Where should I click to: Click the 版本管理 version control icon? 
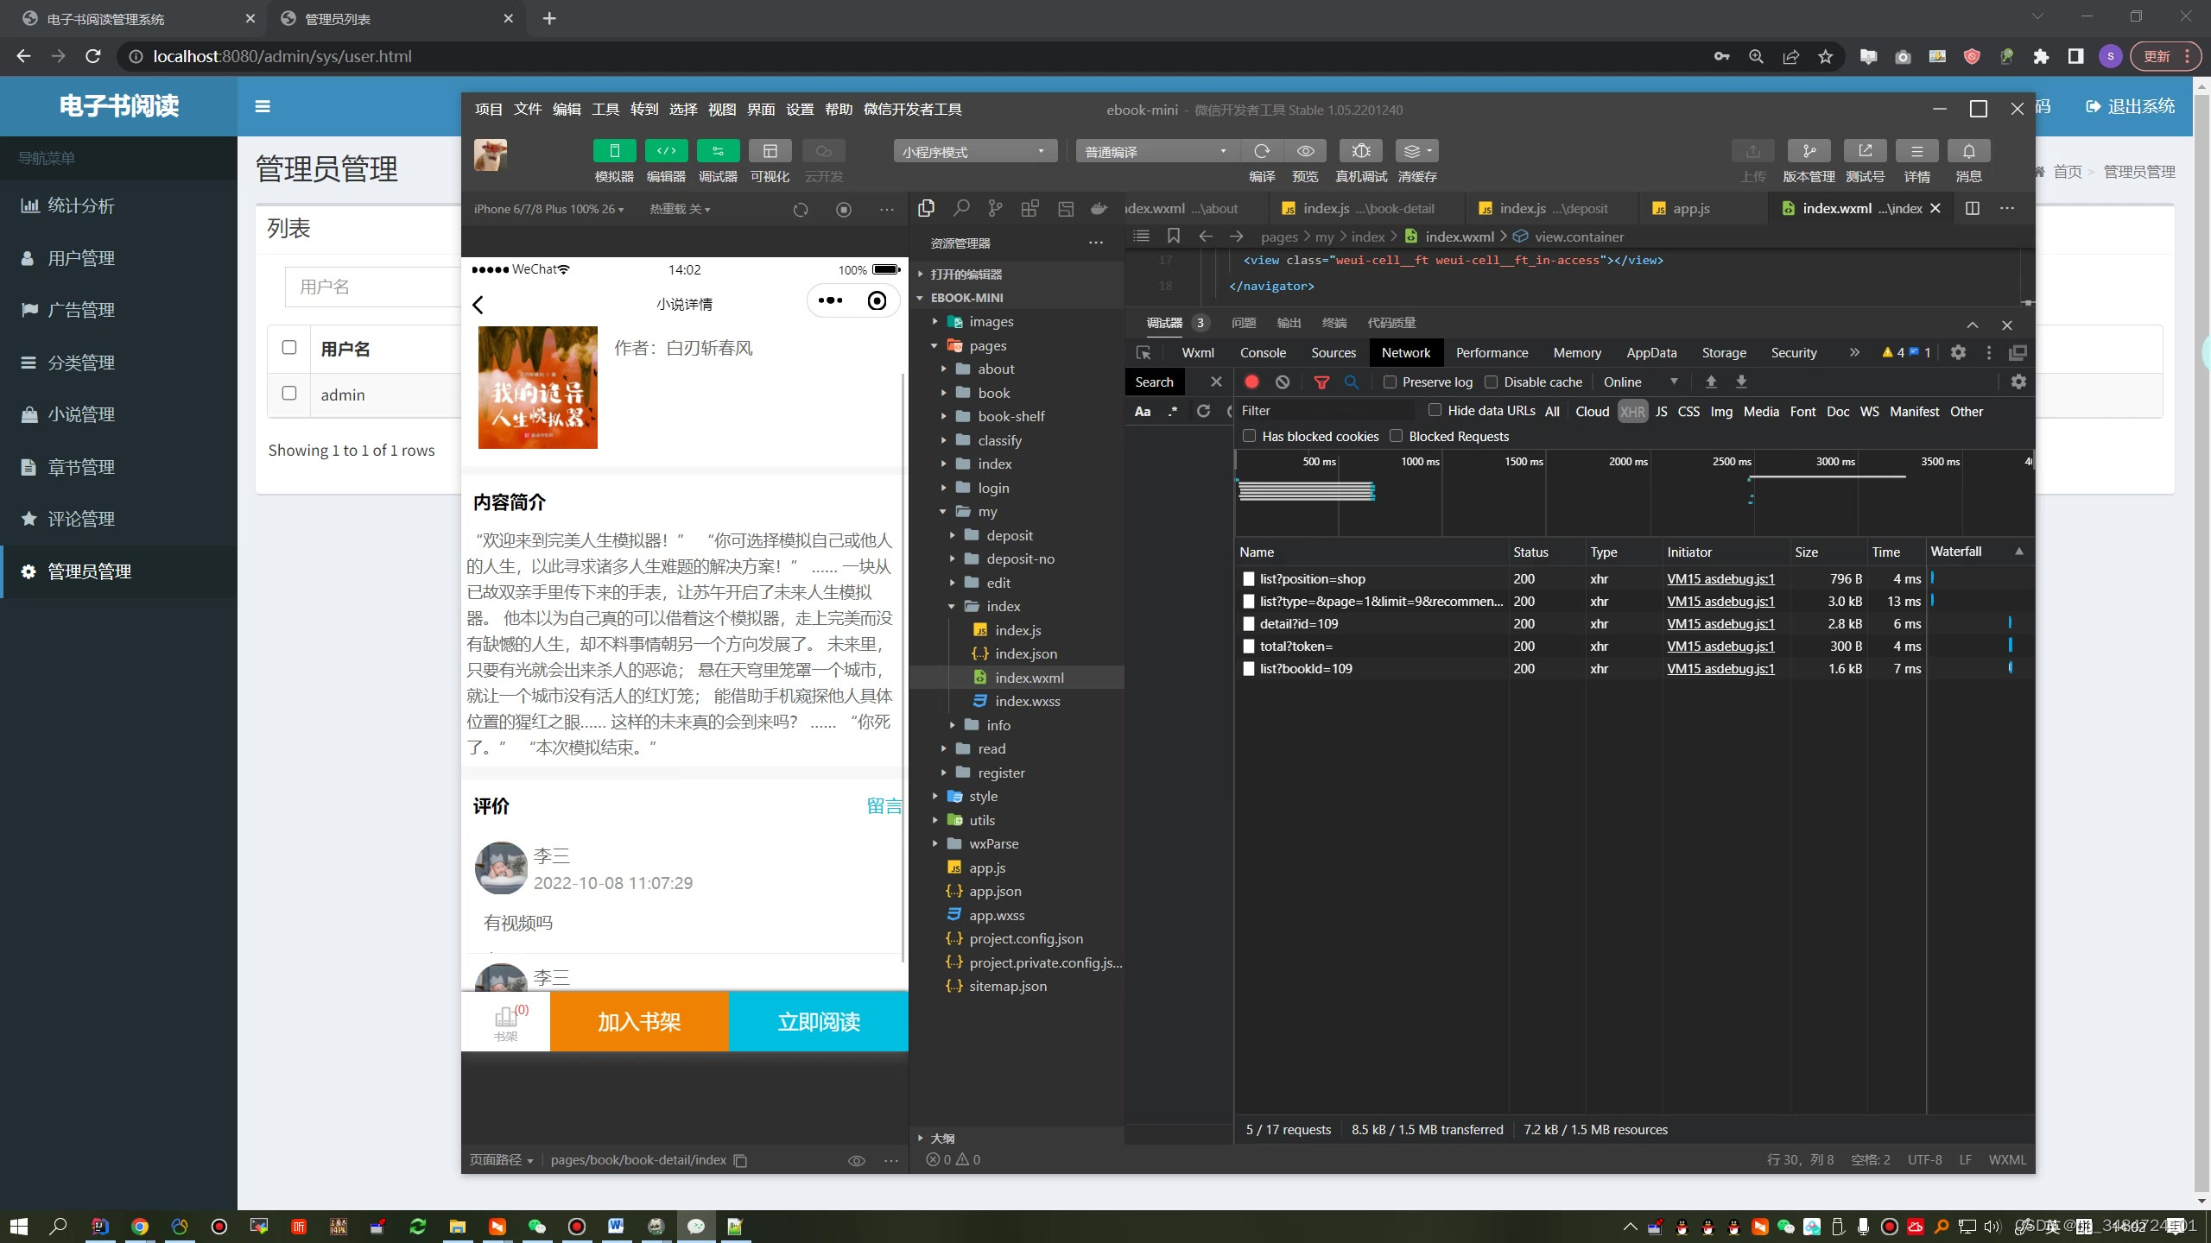pyautogui.click(x=1809, y=151)
